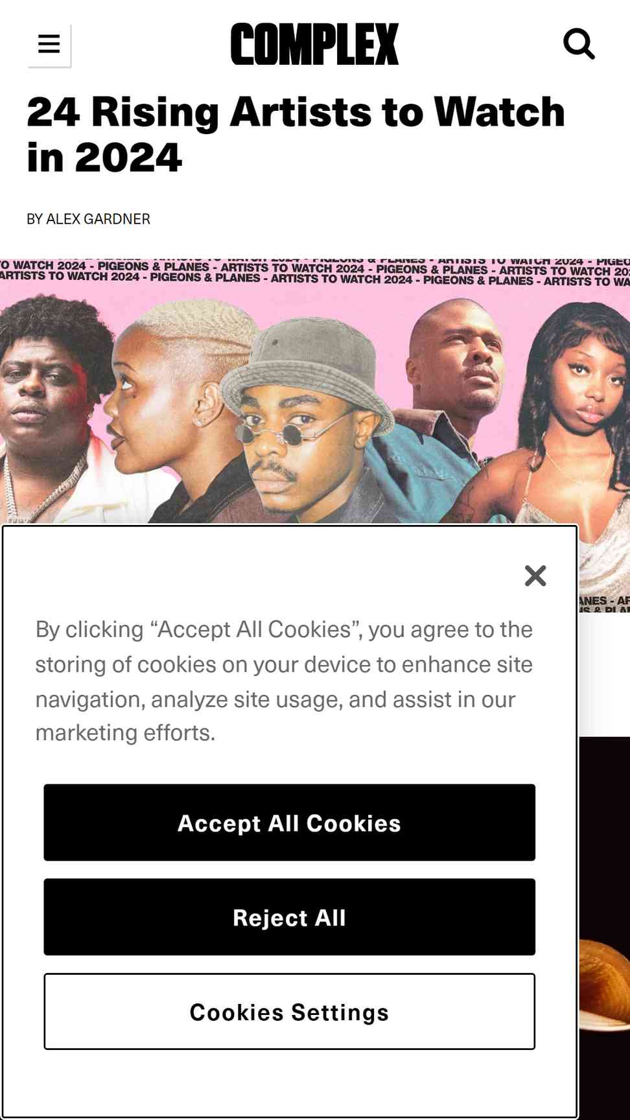The width and height of the screenshot is (630, 1120).
Task: Go home via the COMPLEX logo
Action: pos(314,44)
